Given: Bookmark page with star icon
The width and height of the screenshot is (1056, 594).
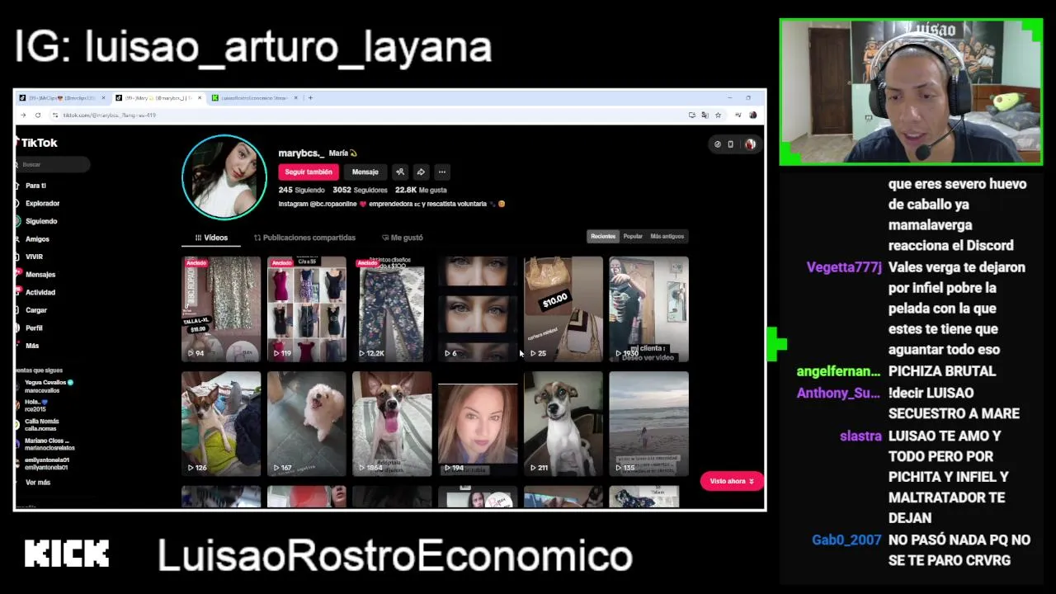Looking at the screenshot, I should (718, 115).
